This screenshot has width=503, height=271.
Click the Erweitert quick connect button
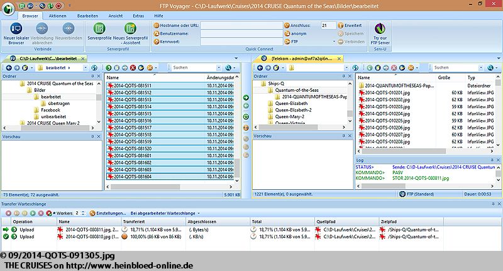[x=350, y=25]
